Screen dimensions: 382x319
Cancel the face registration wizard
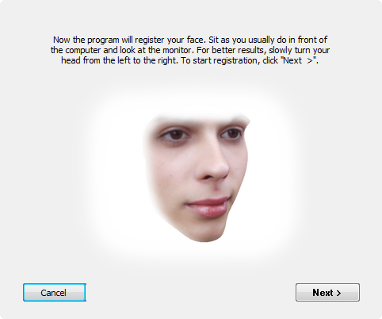(x=55, y=292)
